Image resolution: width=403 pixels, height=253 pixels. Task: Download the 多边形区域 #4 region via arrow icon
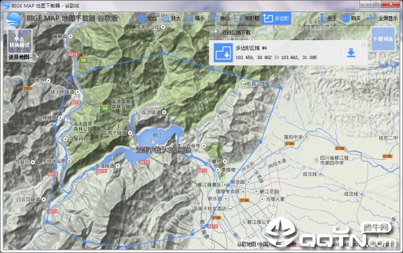pyautogui.click(x=351, y=52)
